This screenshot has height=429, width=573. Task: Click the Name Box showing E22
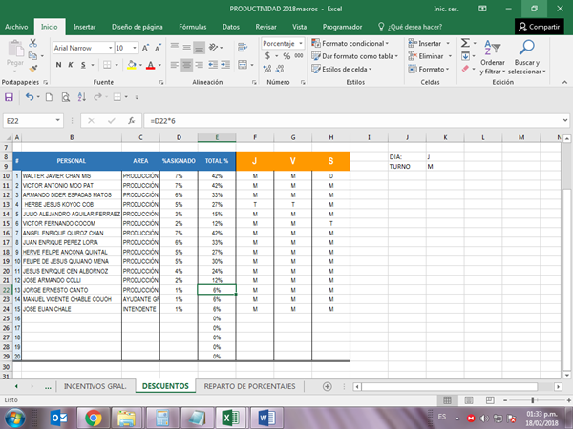coord(32,121)
